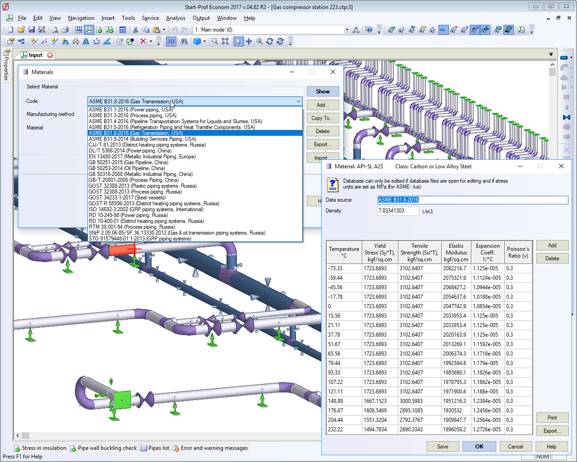The image size is (577, 462).
Task: Choose EN 13480-2017 Metallic Industrial Piping
Action: [195, 157]
